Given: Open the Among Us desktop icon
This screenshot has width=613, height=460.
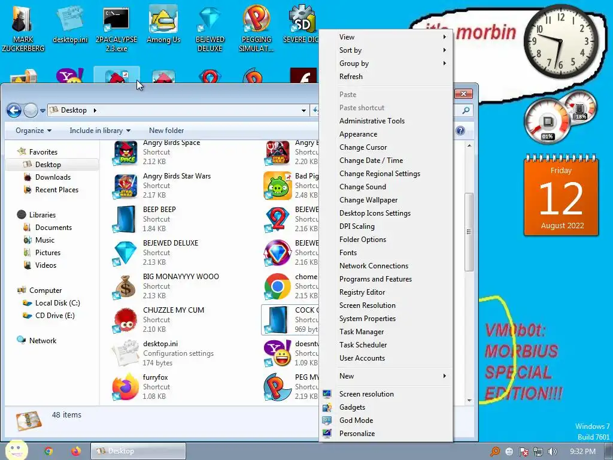Looking at the screenshot, I should pyautogui.click(x=163, y=25).
